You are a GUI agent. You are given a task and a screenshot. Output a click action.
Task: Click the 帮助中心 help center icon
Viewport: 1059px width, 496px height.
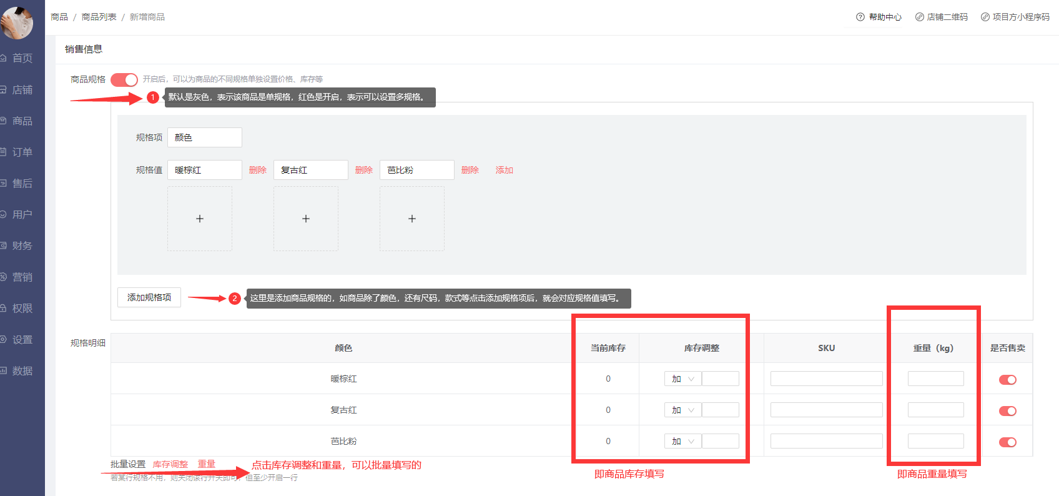point(860,17)
